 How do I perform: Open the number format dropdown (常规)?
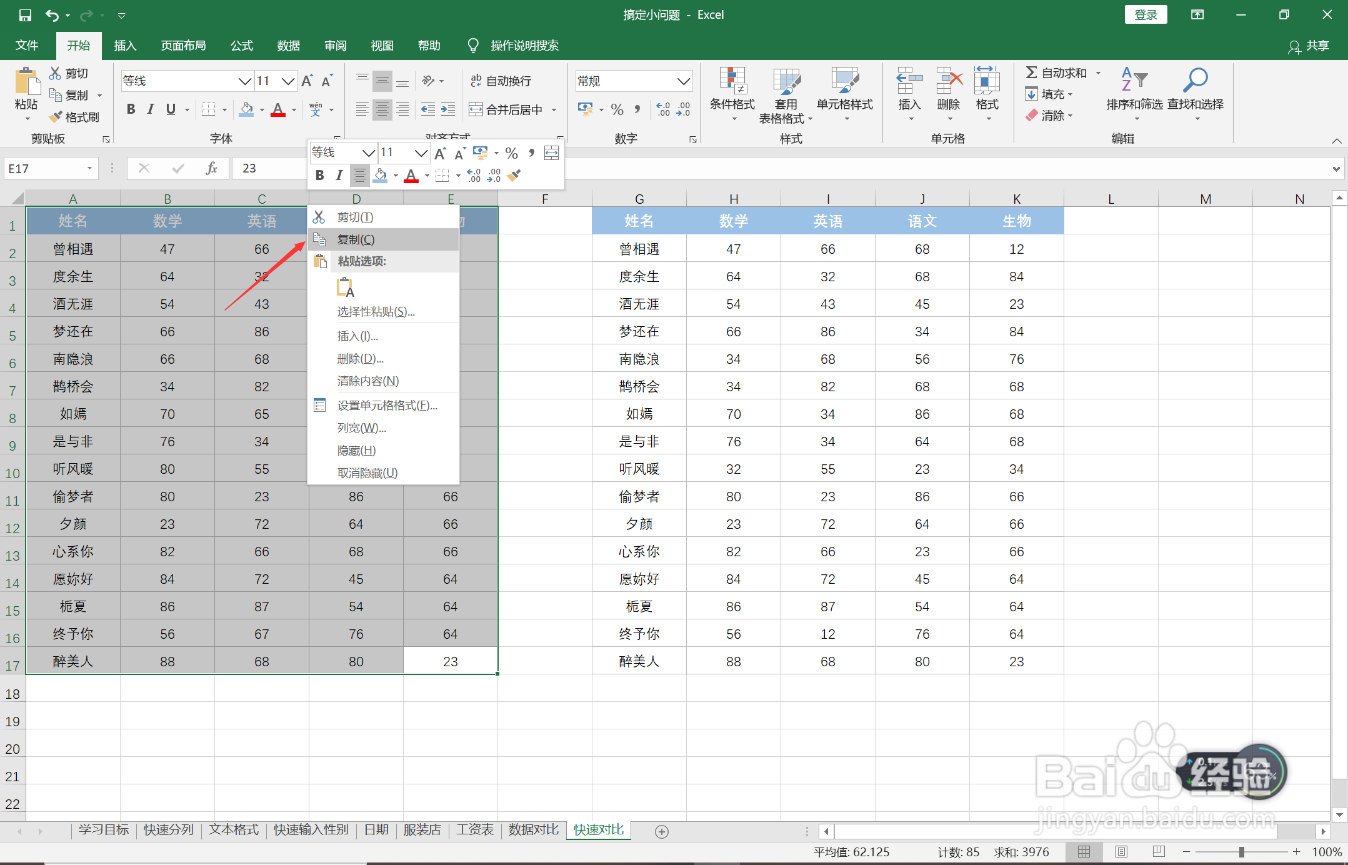coord(684,81)
